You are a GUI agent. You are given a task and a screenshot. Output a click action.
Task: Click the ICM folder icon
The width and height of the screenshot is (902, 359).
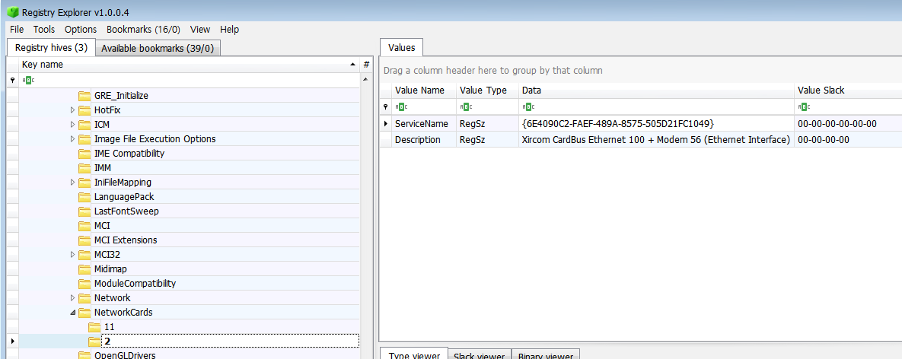click(84, 124)
